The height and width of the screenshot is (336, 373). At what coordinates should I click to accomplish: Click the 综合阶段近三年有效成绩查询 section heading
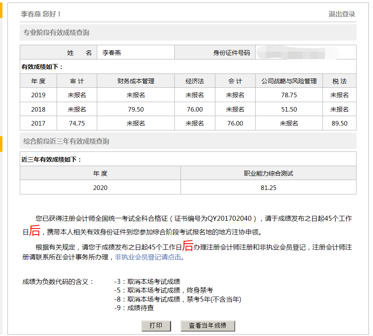[66, 142]
